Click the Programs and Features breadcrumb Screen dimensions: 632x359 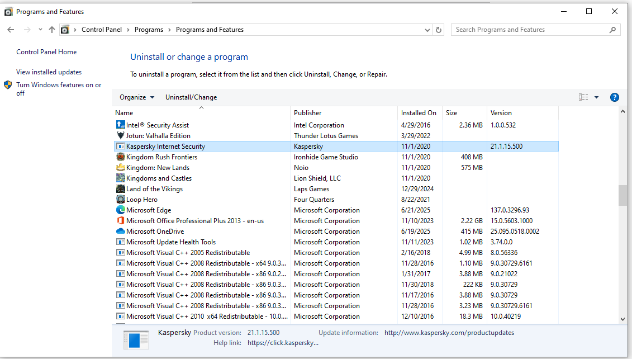[210, 30]
